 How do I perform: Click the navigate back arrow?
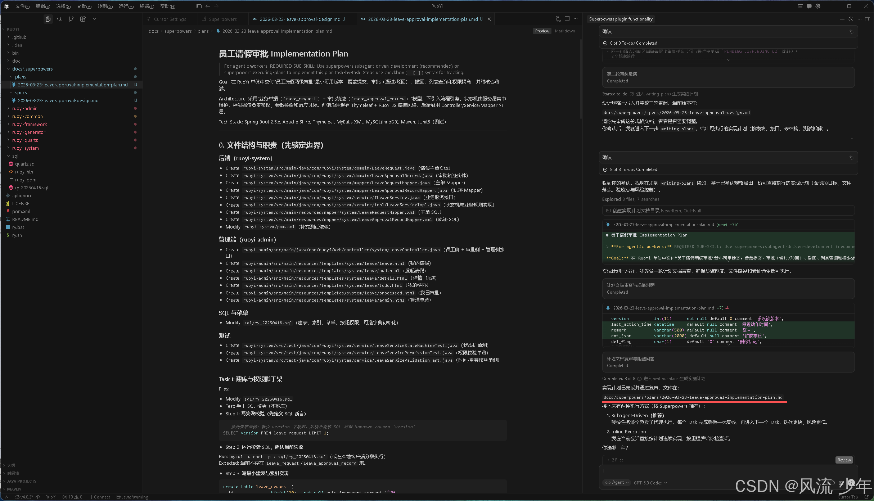(x=208, y=6)
